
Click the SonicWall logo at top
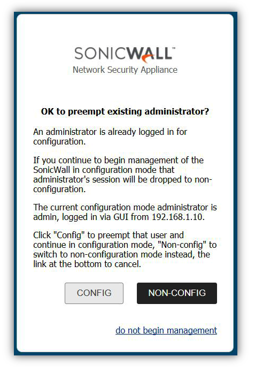click(125, 55)
